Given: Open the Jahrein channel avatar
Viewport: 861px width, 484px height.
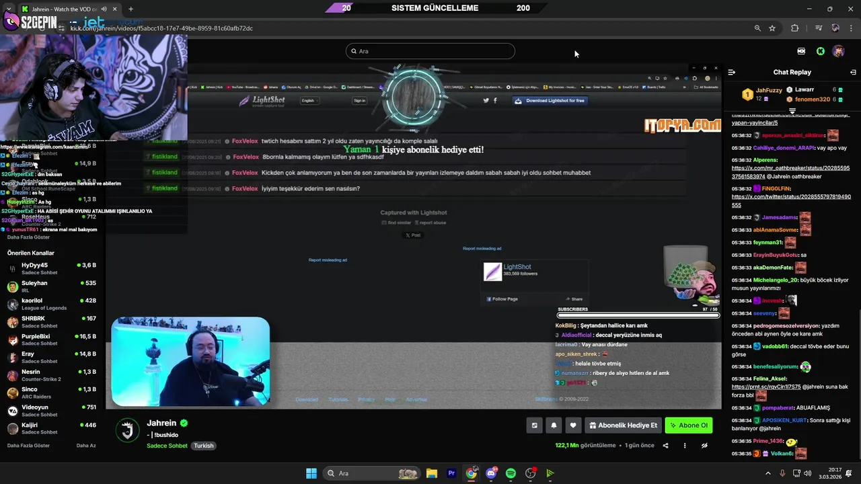Looking at the screenshot, I should (127, 430).
